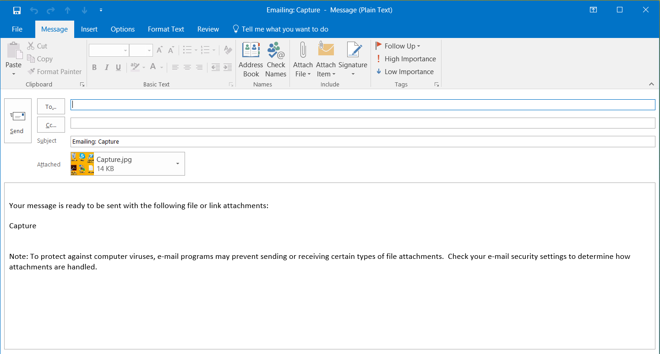Open the Attach File menu
The width and height of the screenshot is (660, 354).
(303, 69)
